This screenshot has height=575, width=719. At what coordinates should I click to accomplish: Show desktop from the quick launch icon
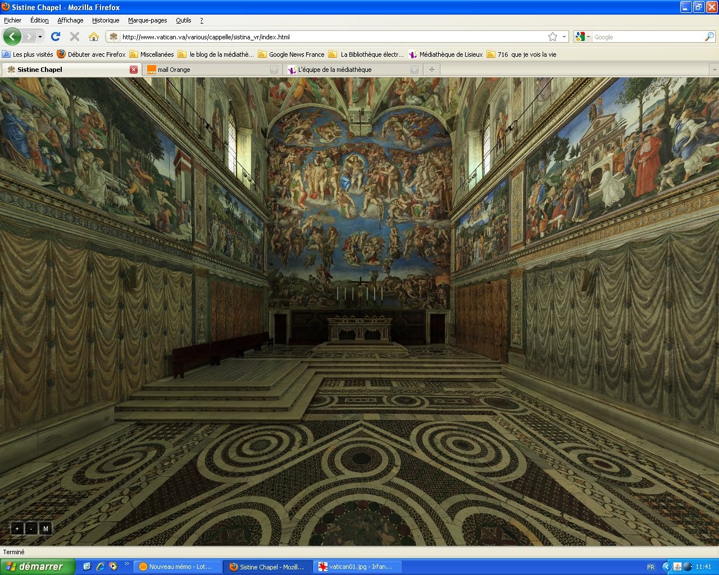coord(87,567)
